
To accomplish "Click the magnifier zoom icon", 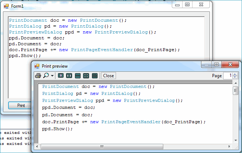I will click(x=46, y=75).
